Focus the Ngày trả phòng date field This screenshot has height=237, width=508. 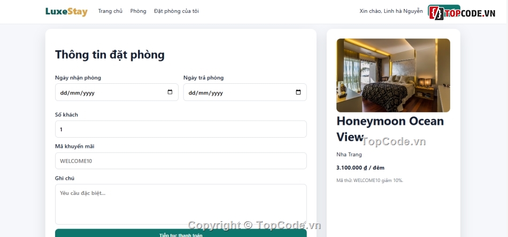[245, 92]
